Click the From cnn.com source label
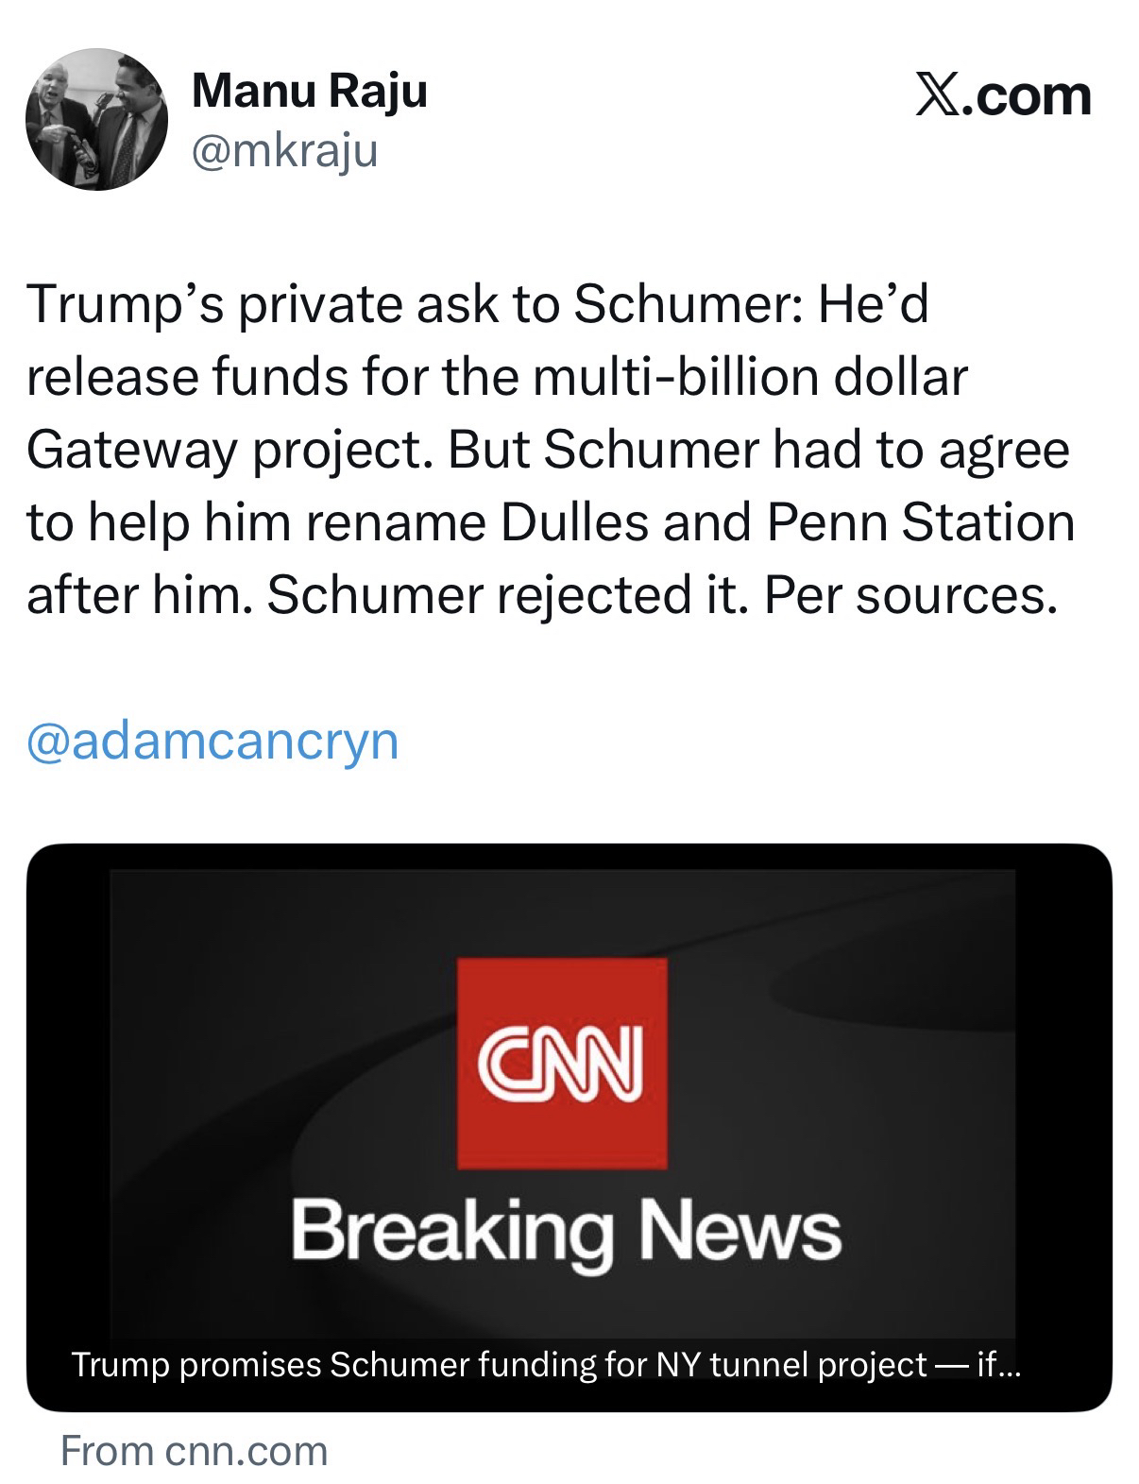 point(195,1450)
